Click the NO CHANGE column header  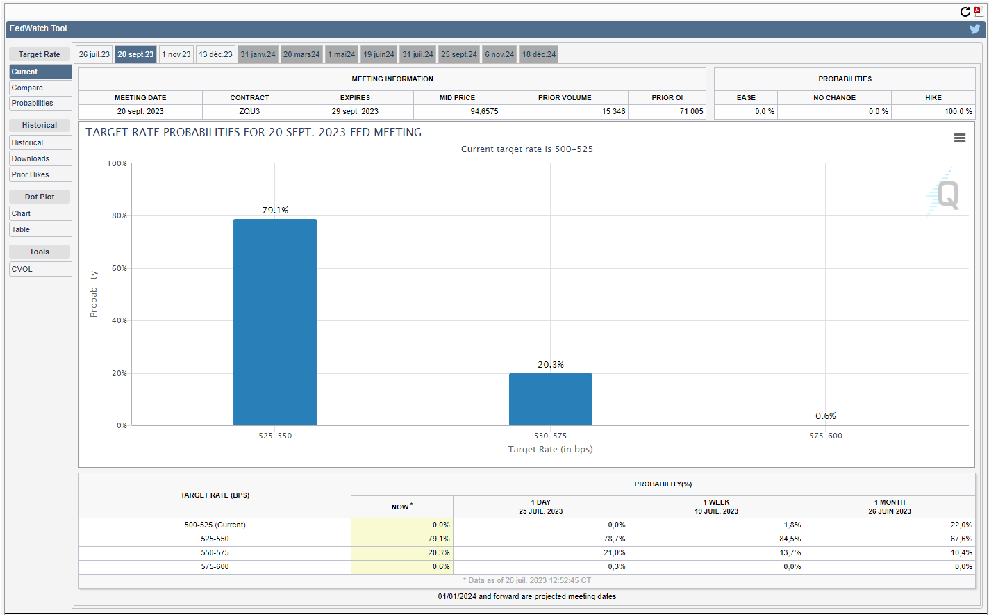[834, 98]
